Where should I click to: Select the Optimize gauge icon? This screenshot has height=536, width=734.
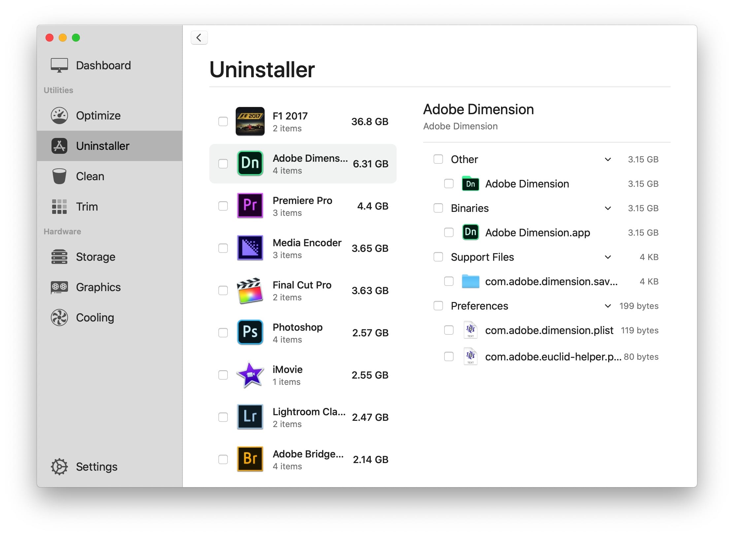click(x=59, y=116)
